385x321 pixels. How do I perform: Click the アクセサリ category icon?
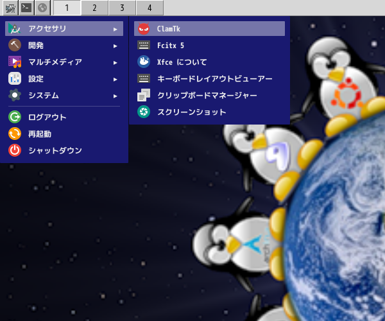15,28
